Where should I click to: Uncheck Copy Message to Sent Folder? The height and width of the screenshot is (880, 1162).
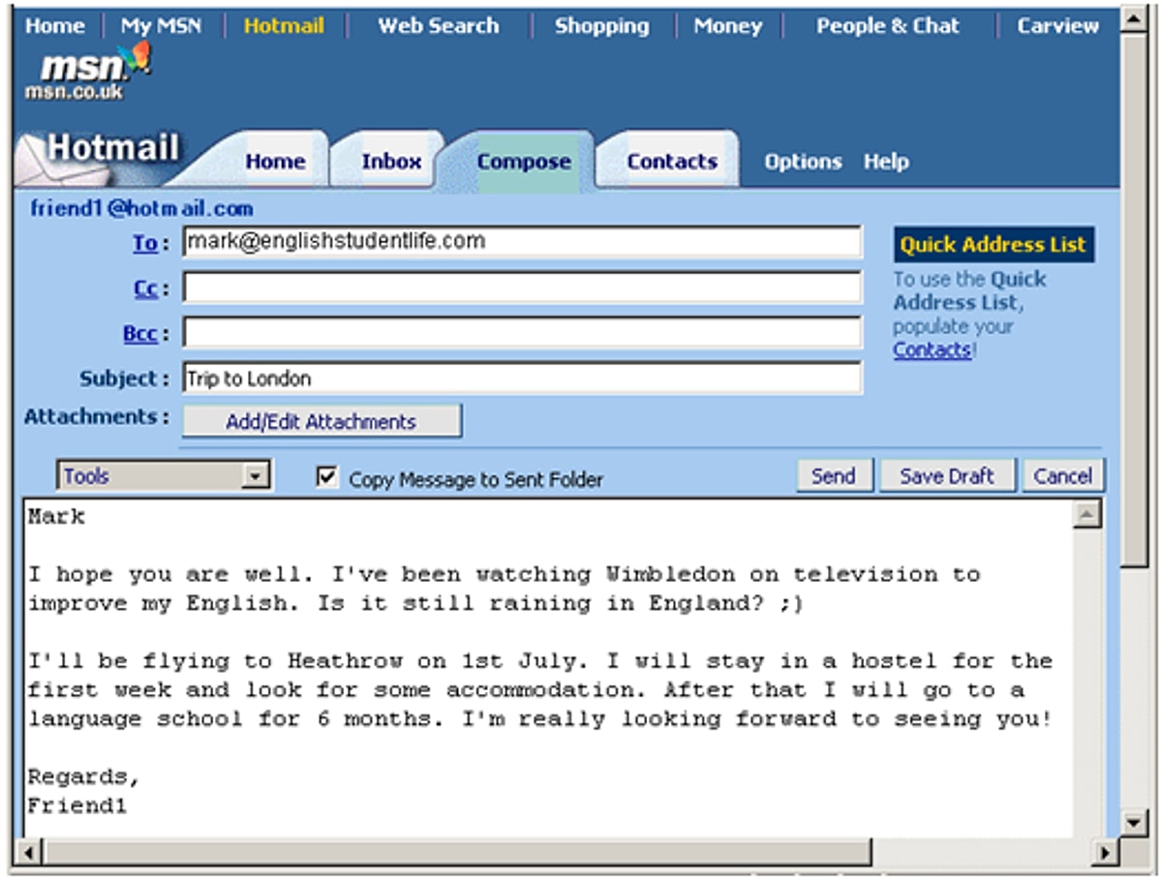click(328, 476)
